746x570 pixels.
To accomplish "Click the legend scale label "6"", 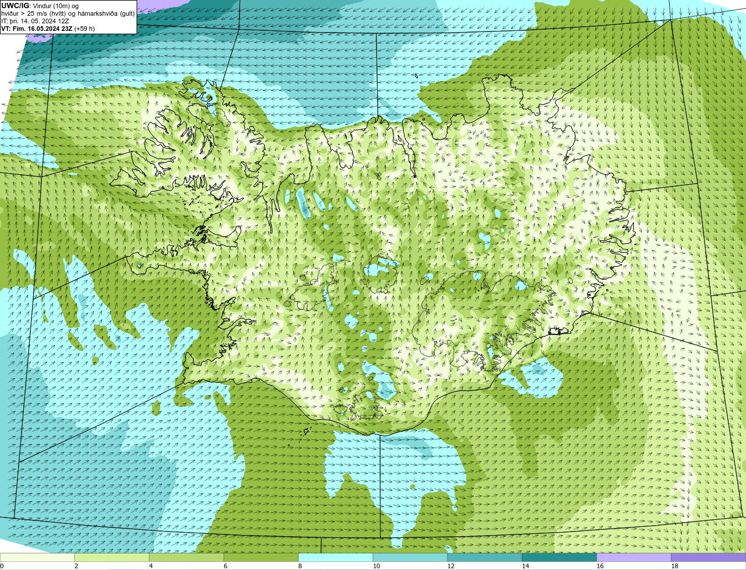I will [x=226, y=566].
